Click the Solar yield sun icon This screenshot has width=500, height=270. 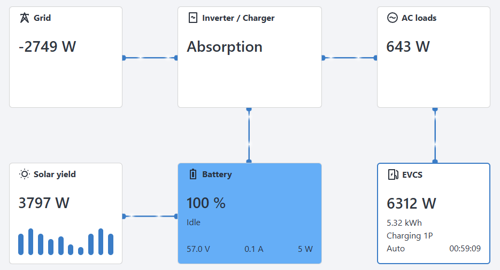point(25,174)
